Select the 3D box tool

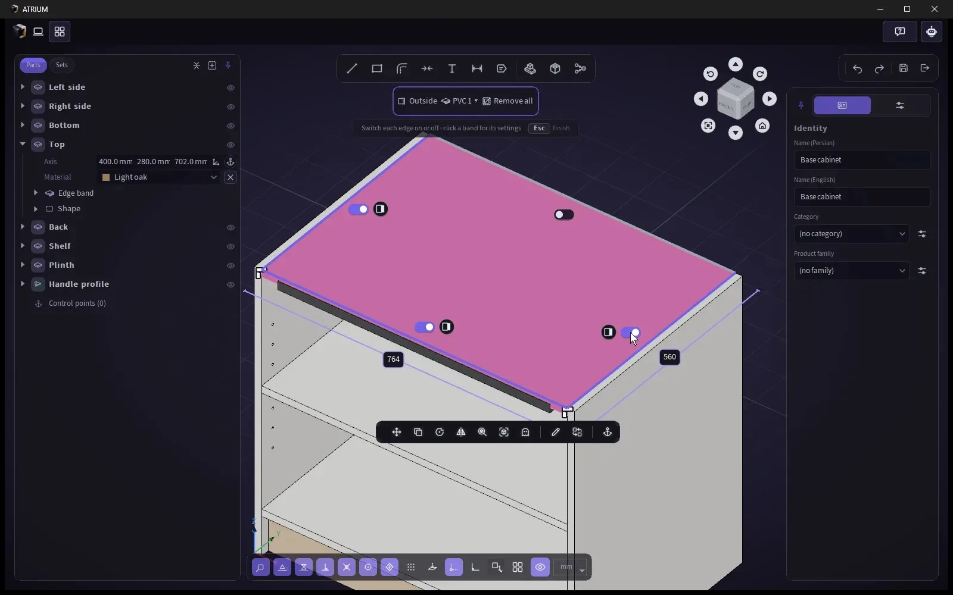click(555, 68)
